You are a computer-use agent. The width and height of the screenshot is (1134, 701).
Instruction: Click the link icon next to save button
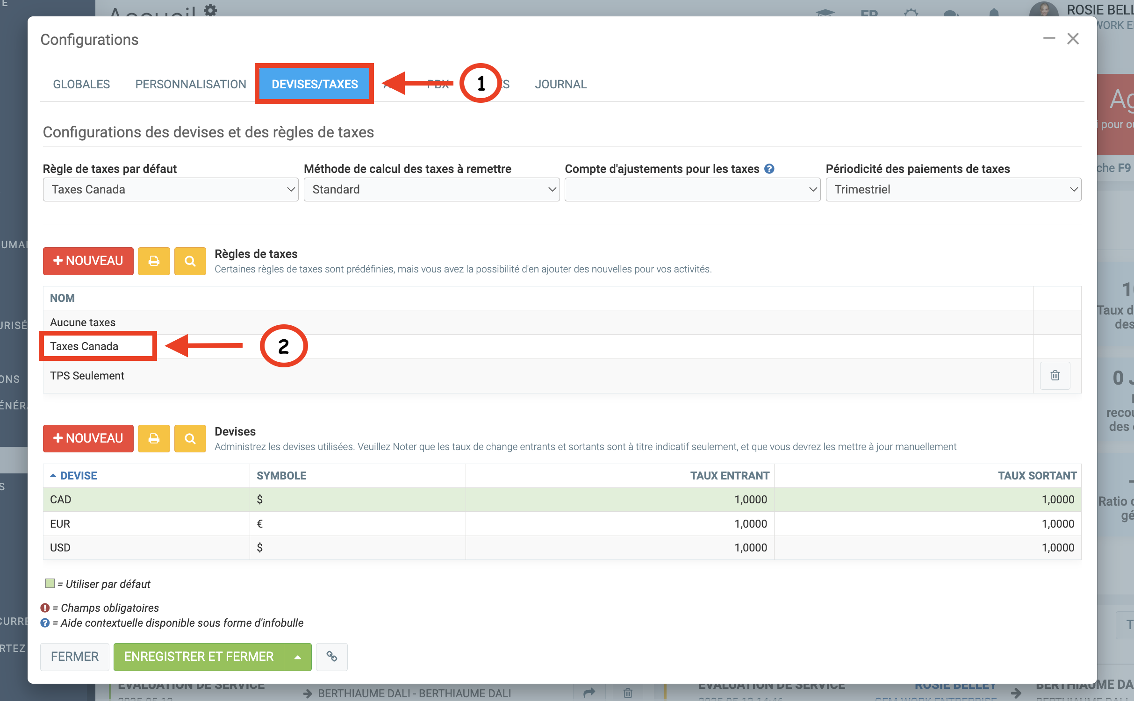pos(331,657)
